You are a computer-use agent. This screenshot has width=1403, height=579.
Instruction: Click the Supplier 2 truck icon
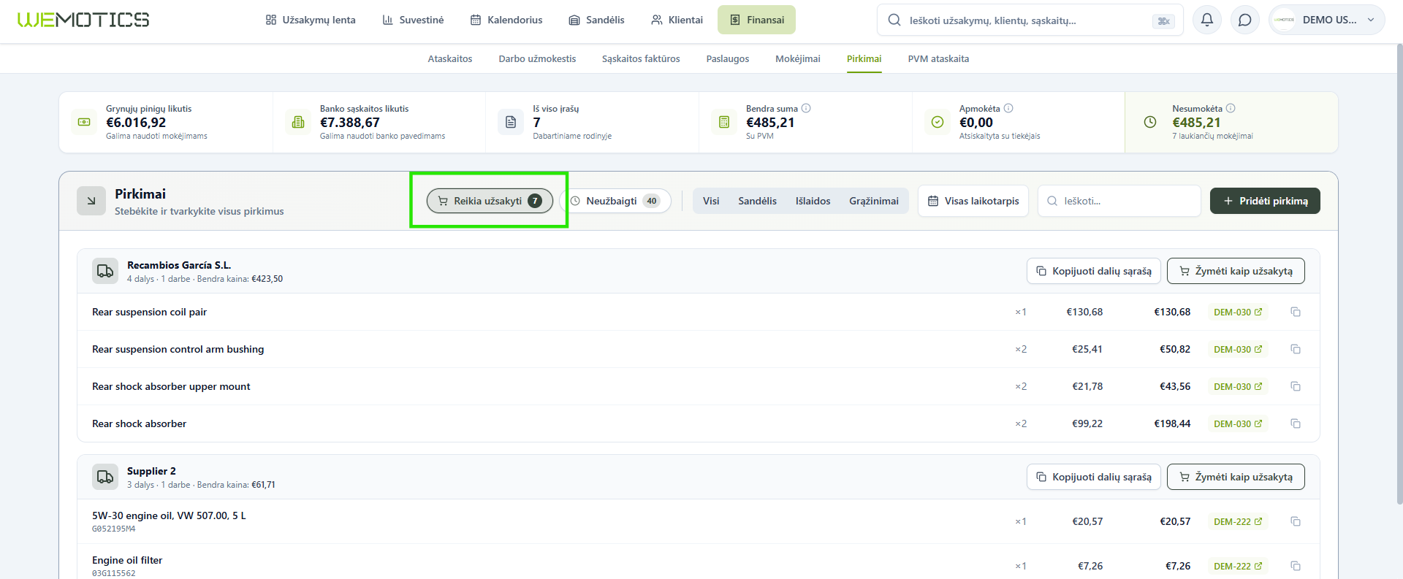[105, 477]
